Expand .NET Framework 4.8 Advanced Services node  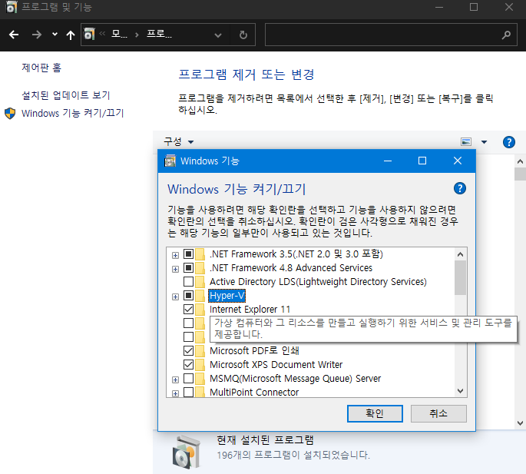coord(175,269)
